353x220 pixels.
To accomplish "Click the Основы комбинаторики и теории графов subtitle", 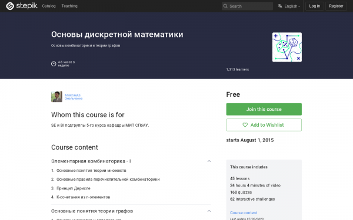I will [x=85, y=46].
